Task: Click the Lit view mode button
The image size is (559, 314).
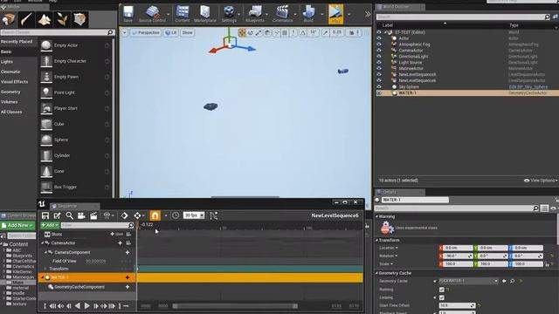Action: 171,33
